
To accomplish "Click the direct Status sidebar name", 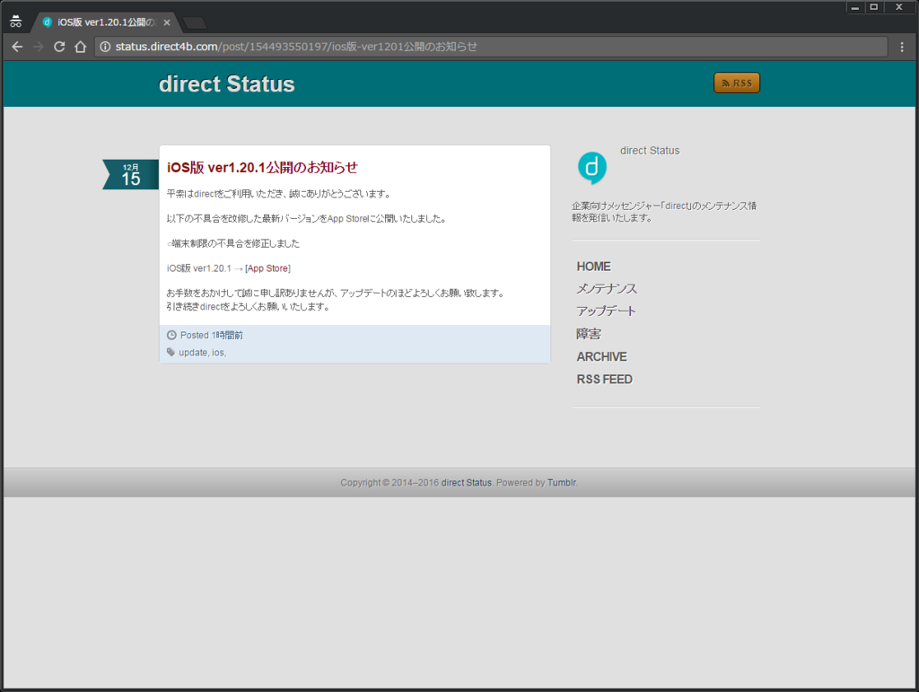I will (x=650, y=151).
